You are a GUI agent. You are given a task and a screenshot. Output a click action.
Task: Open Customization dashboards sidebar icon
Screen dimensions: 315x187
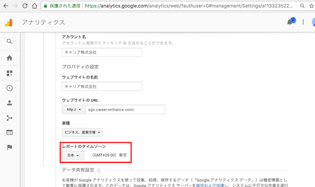tap(9, 73)
